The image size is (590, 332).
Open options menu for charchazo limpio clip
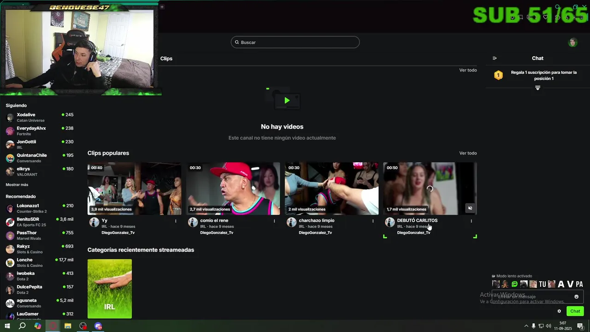pos(373,221)
